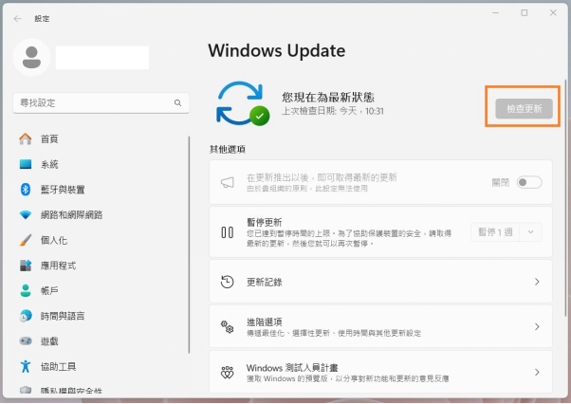Click the 時間與語言 globe clock icon
Screen dimensions: 571x404
click(x=25, y=316)
